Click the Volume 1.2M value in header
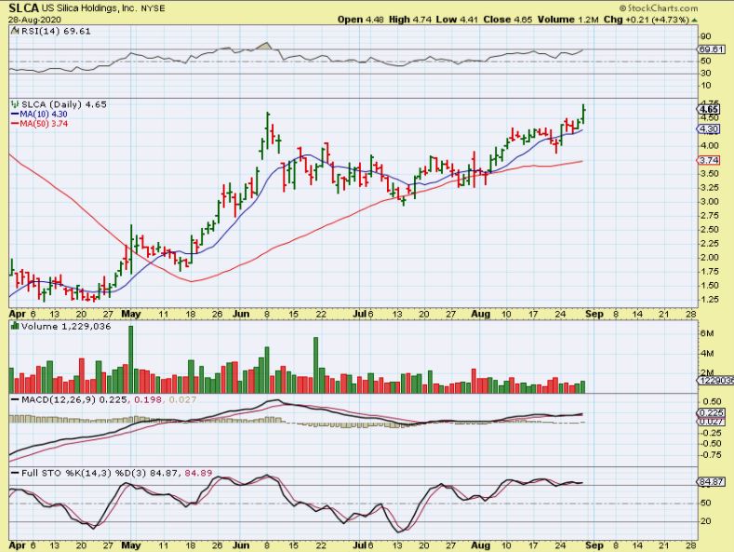The height and width of the screenshot is (552, 734). tap(568, 20)
